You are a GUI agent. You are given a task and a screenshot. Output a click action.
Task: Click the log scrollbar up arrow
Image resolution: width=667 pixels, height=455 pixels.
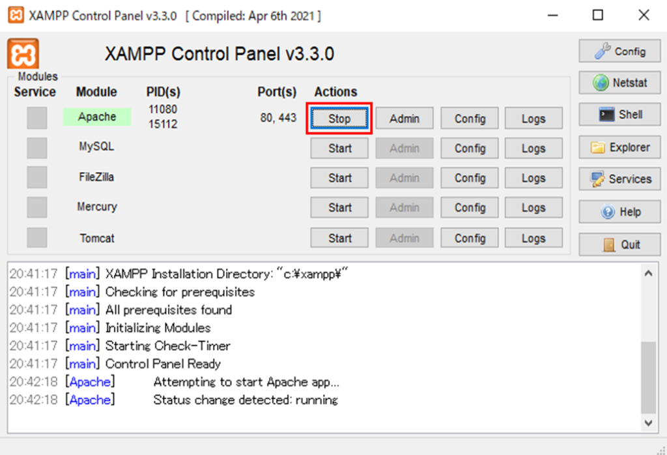647,273
